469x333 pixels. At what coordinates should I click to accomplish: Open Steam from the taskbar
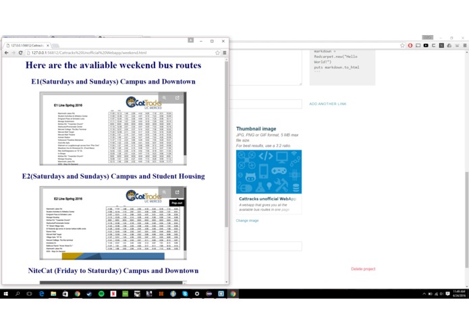89,294
